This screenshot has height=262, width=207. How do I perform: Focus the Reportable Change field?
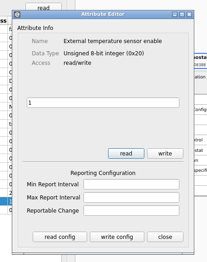coord(131,210)
